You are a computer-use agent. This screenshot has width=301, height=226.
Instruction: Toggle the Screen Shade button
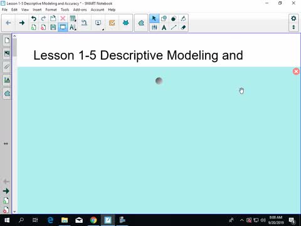tap(63, 28)
